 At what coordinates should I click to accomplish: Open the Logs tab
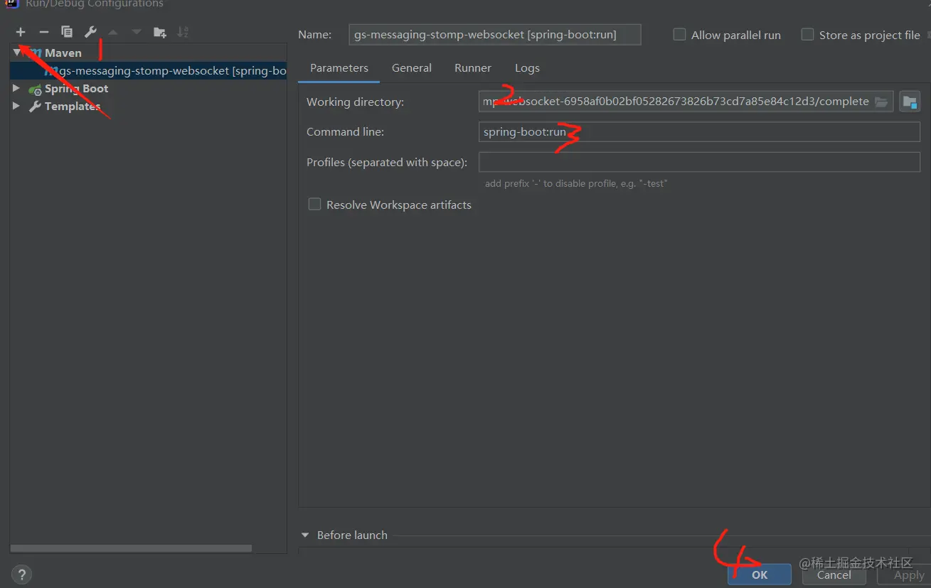click(x=527, y=68)
